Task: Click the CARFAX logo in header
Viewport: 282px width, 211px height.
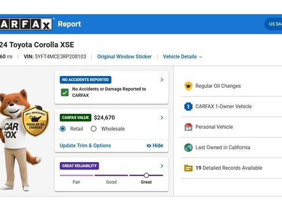Action: [26, 24]
